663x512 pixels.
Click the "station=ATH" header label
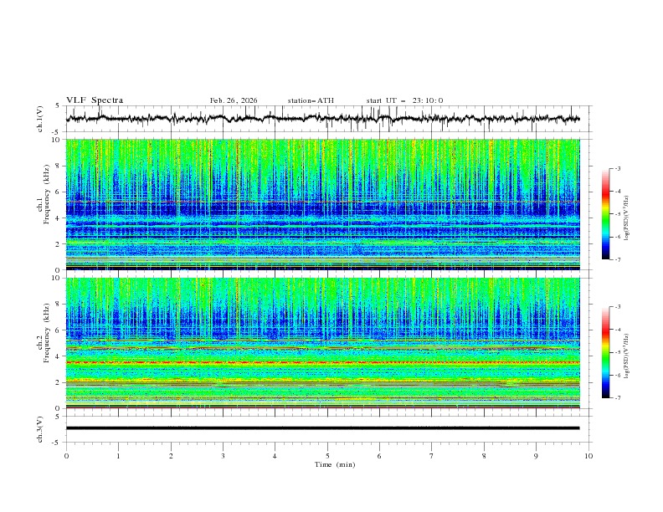311,100
